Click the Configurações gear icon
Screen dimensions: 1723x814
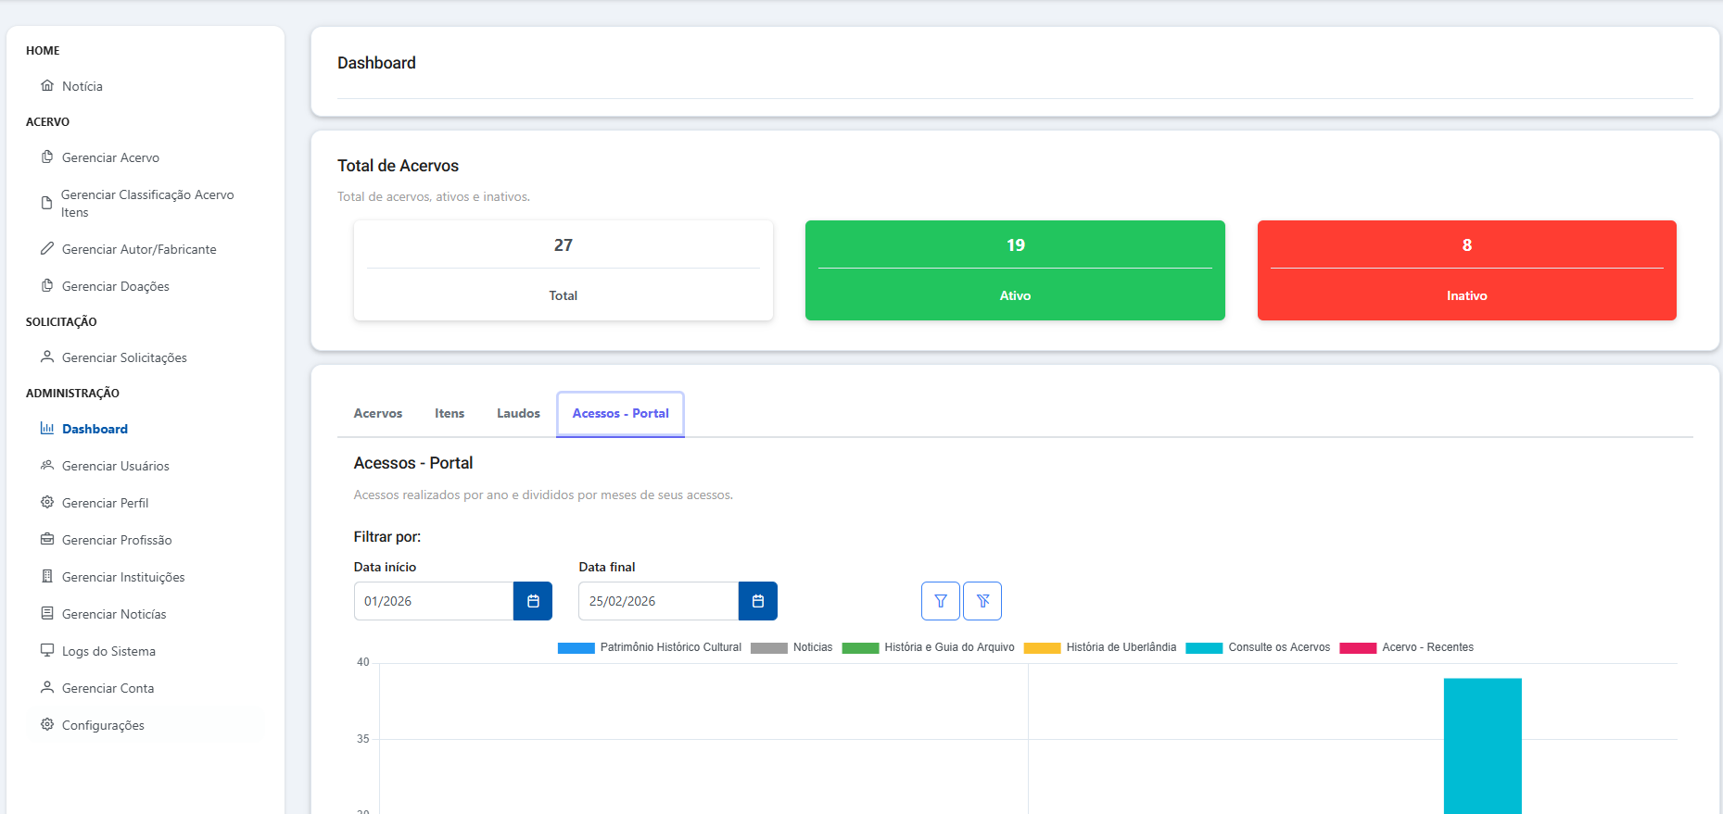47,725
